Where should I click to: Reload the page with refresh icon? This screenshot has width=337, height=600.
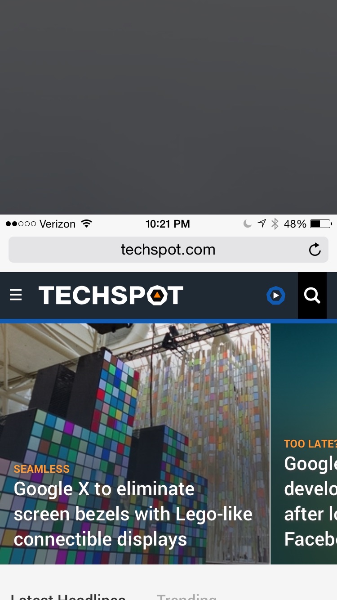click(315, 250)
